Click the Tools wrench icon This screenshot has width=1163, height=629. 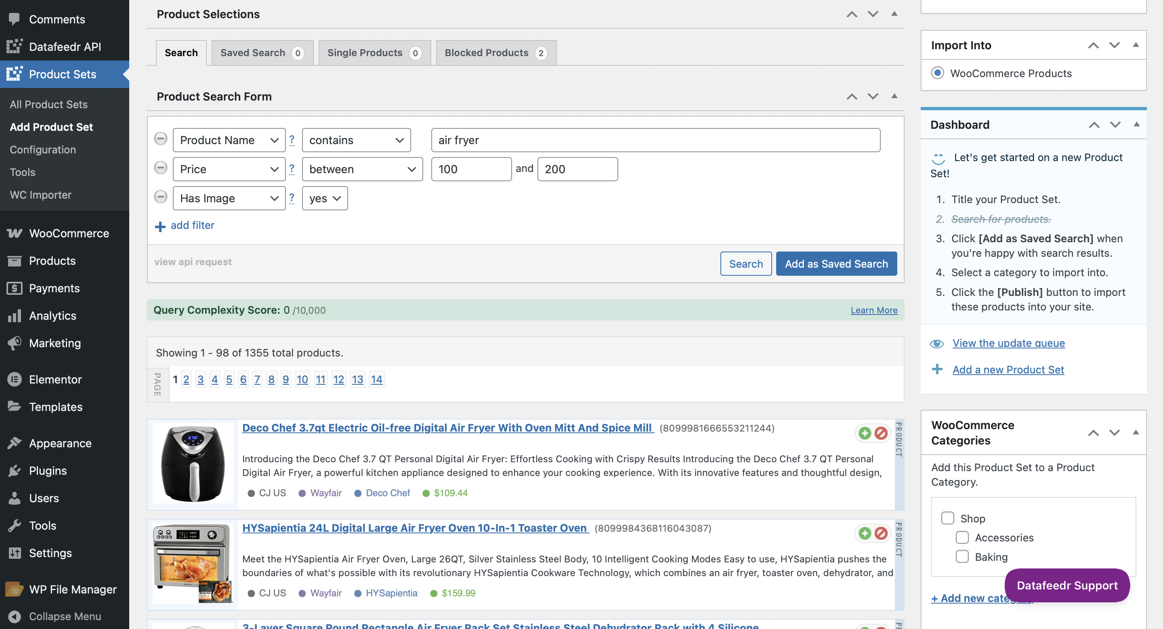[14, 525]
